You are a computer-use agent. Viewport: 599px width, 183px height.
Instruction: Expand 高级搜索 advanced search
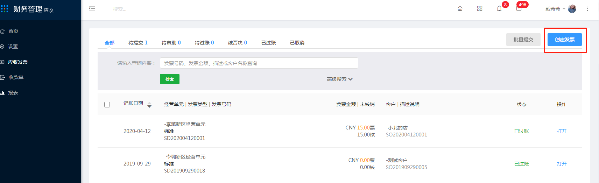(339, 79)
